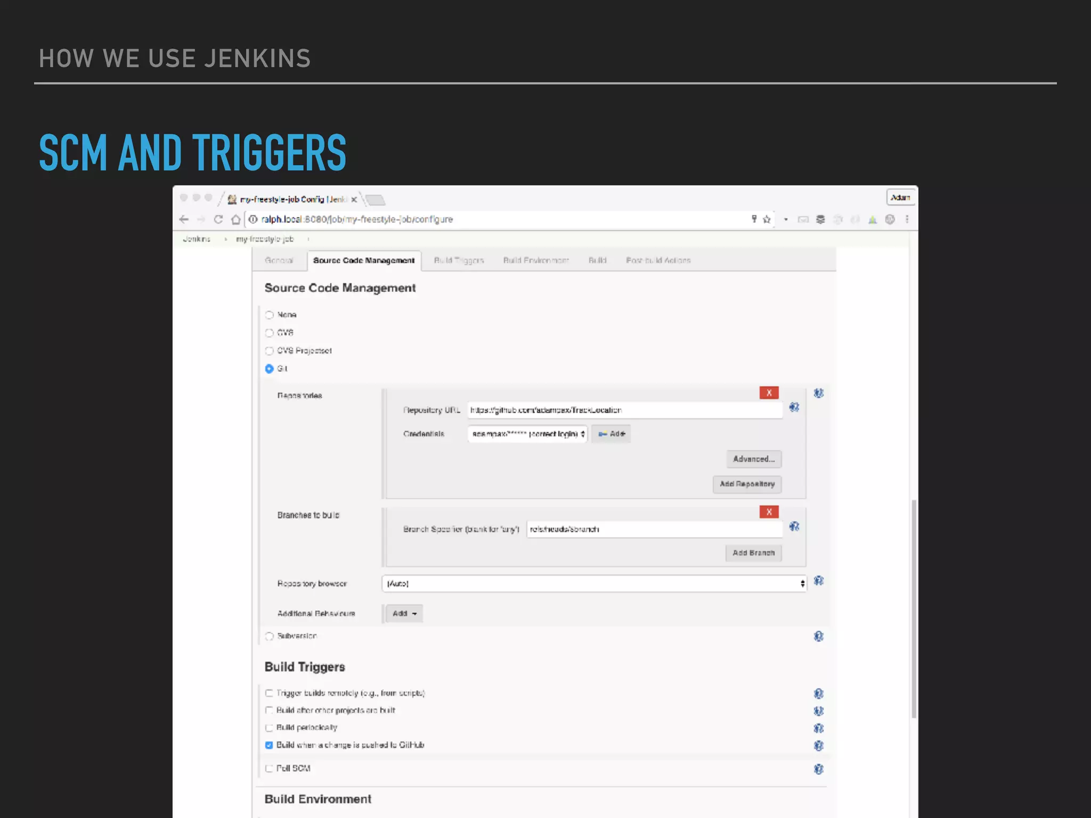The image size is (1091, 818).
Task: Go back using the browser back arrow
Action: point(184,219)
